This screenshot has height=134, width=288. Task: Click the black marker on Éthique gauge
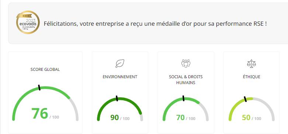tap(245, 99)
